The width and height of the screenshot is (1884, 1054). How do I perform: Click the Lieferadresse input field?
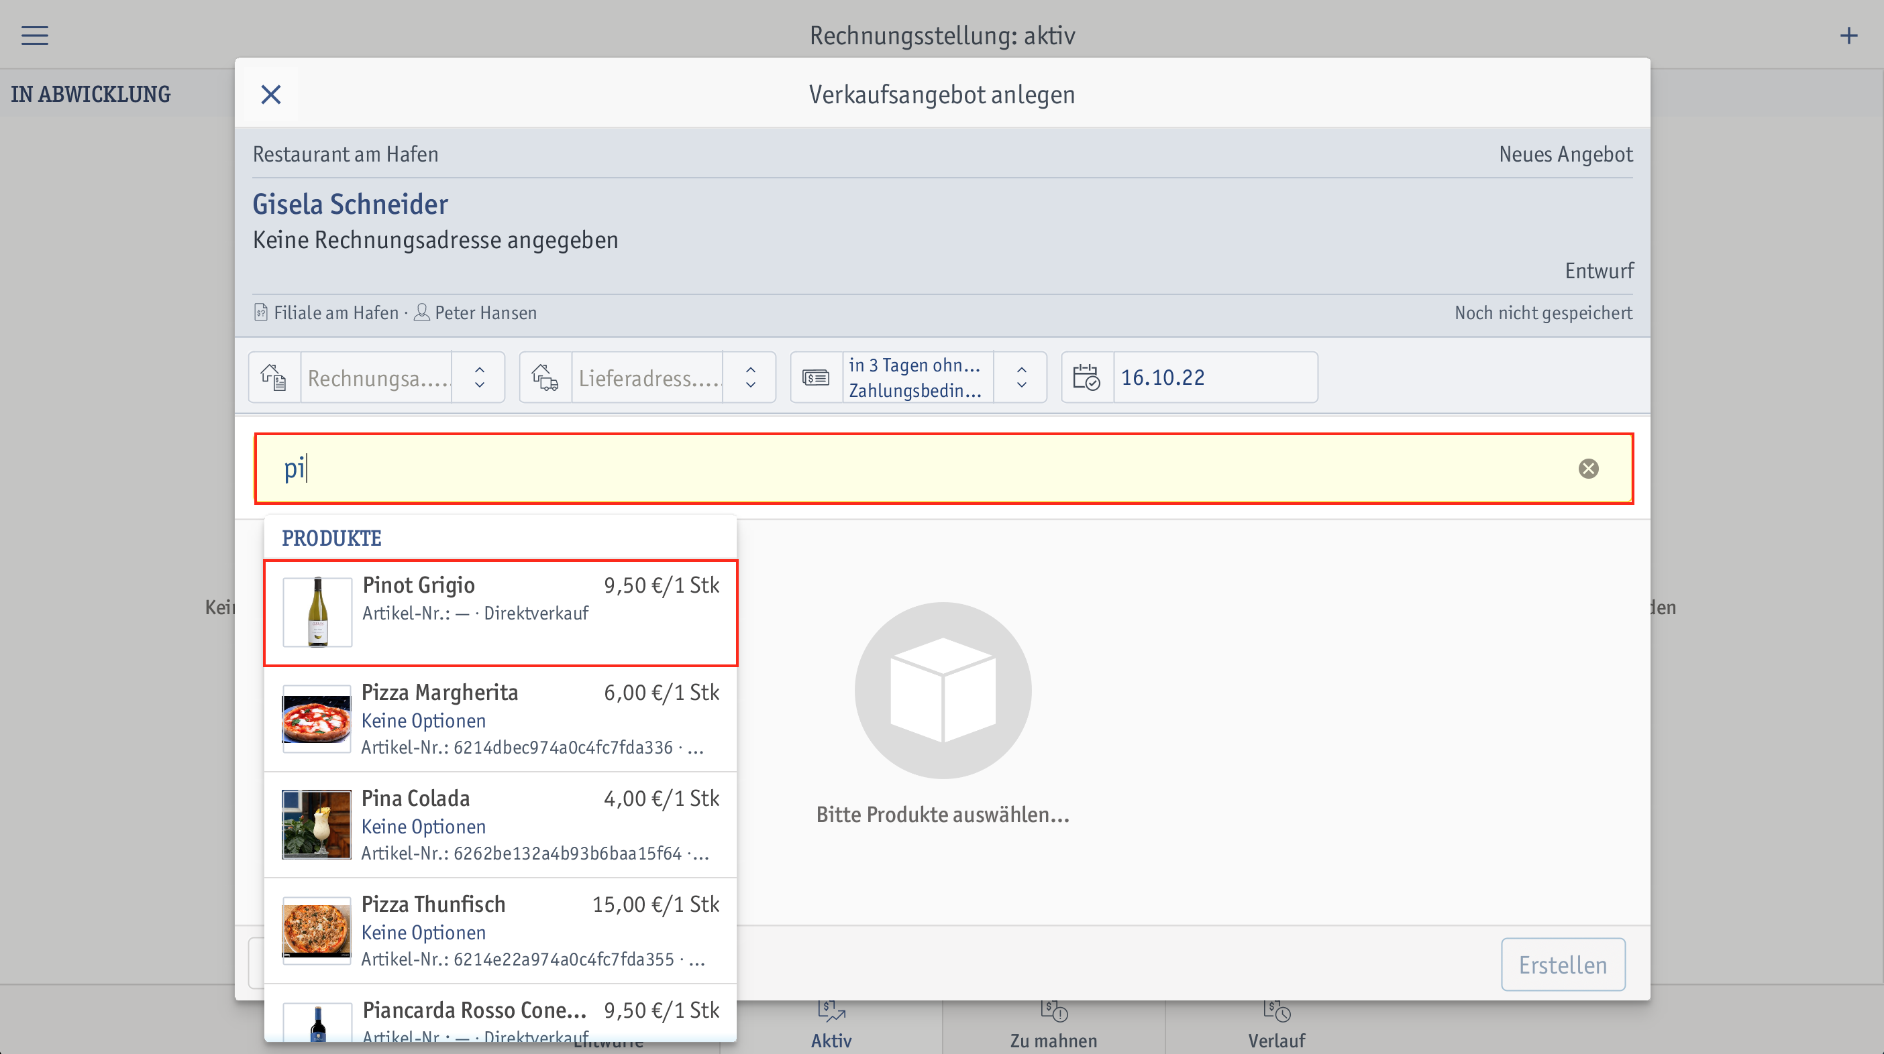pyautogui.click(x=648, y=377)
